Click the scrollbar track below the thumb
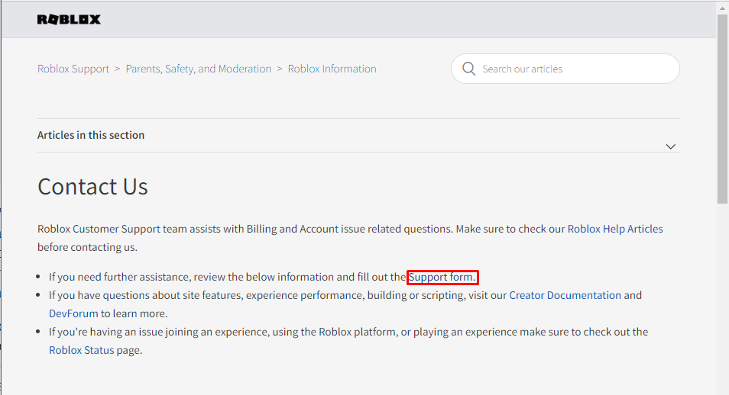 (722, 297)
